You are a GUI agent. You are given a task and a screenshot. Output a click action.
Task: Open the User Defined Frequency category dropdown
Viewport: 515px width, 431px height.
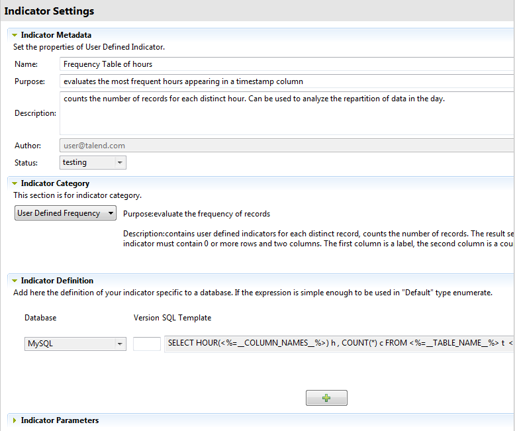tap(66, 213)
